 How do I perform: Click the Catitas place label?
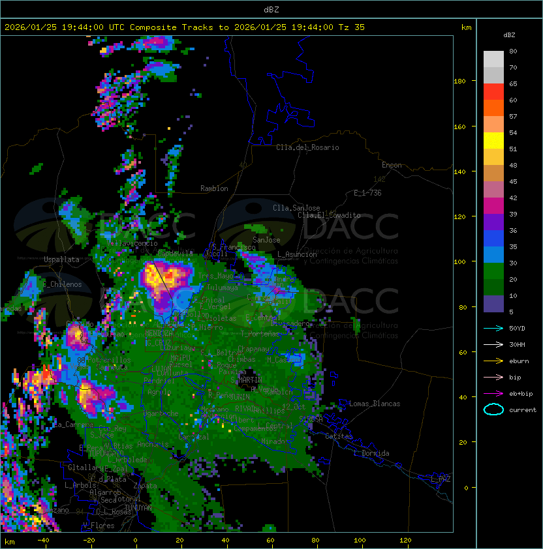click(x=339, y=436)
